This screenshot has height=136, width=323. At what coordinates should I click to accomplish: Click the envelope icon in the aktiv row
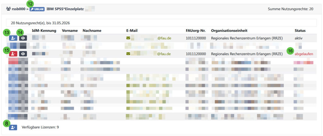[128, 38]
